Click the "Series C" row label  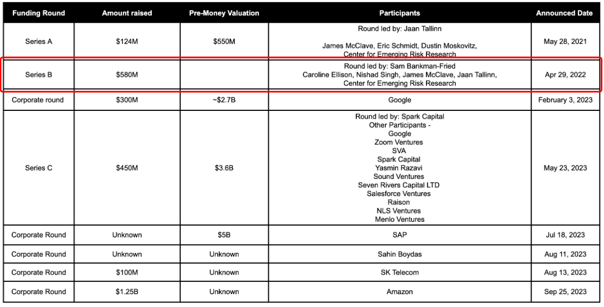[x=38, y=168]
